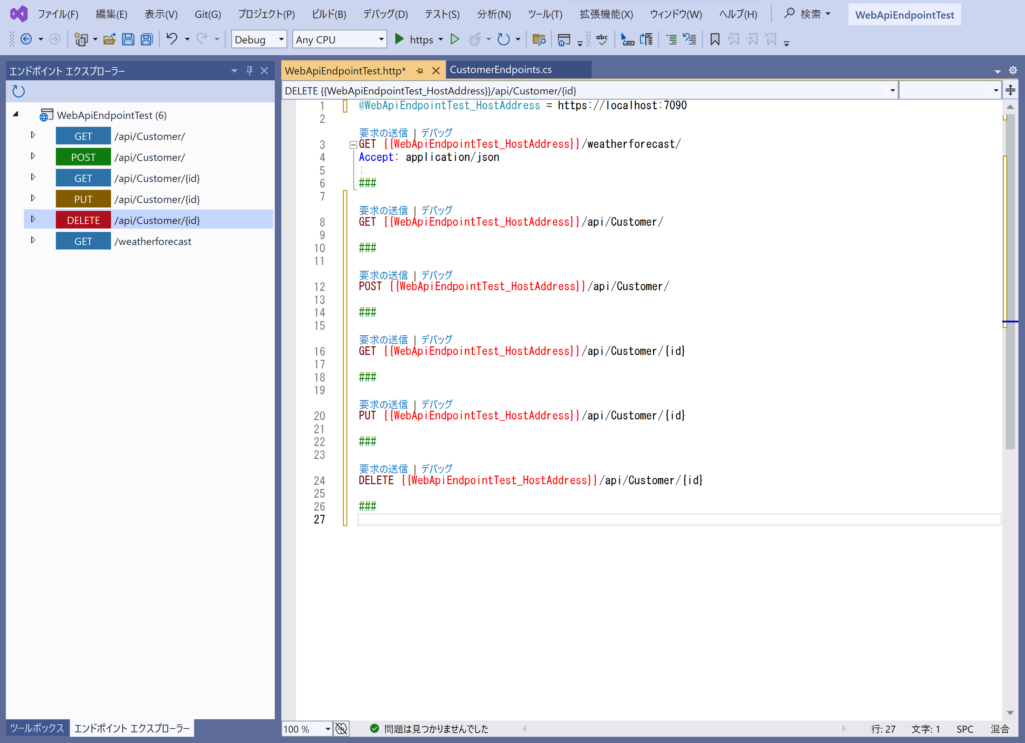Pin the Endpoint Explorer panel

(x=250, y=70)
